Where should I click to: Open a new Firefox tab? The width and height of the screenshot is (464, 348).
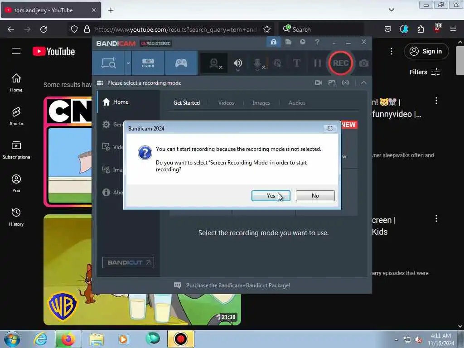[111, 10]
